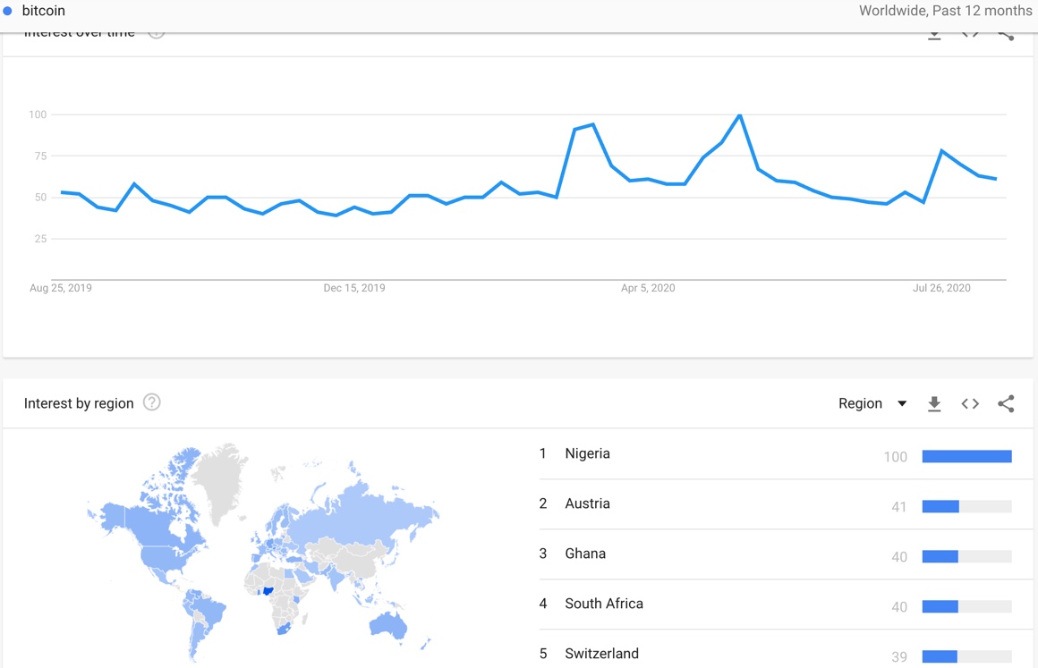Open embed code for Interest by region
This screenshot has width=1038, height=668.
tap(970, 403)
